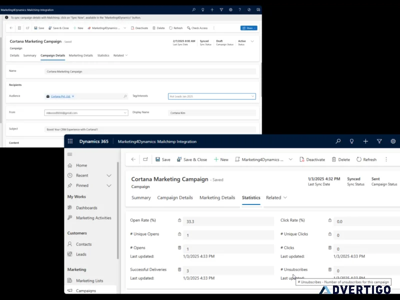Open Marketing Details tab in back window
The image size is (400, 300).
[81, 55]
